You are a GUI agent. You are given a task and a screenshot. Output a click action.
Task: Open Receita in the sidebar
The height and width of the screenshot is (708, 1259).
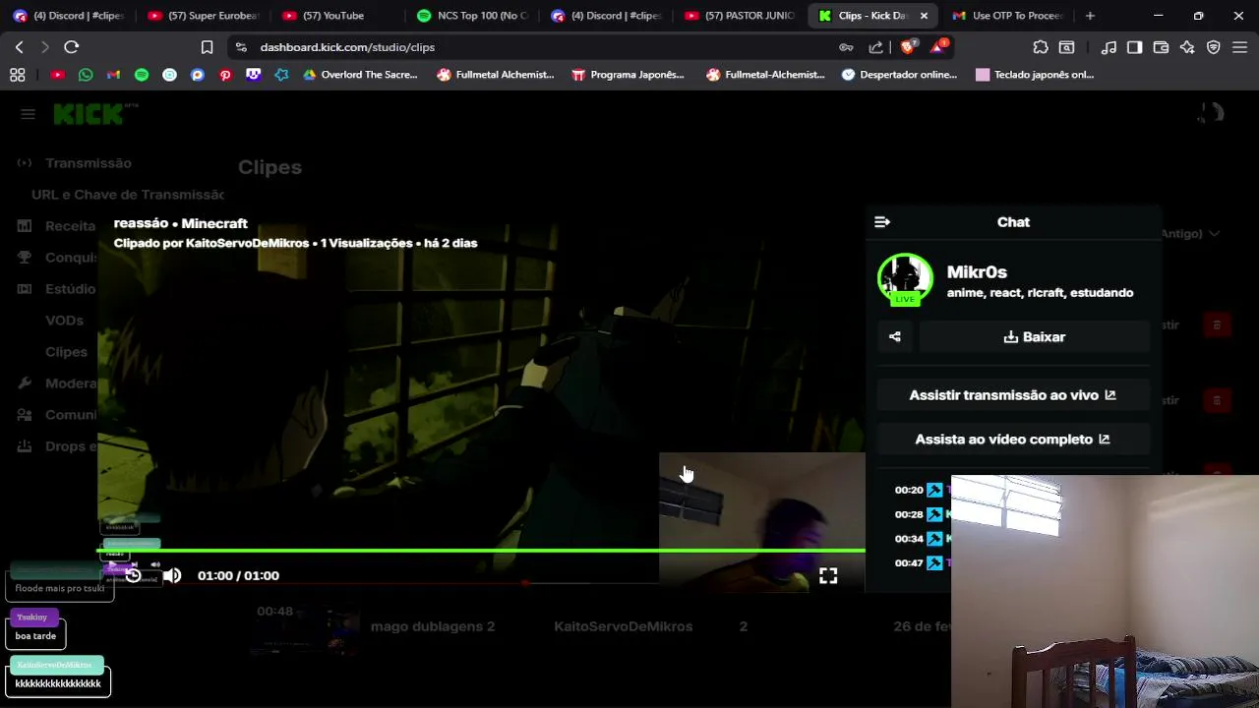pyautogui.click(x=70, y=226)
